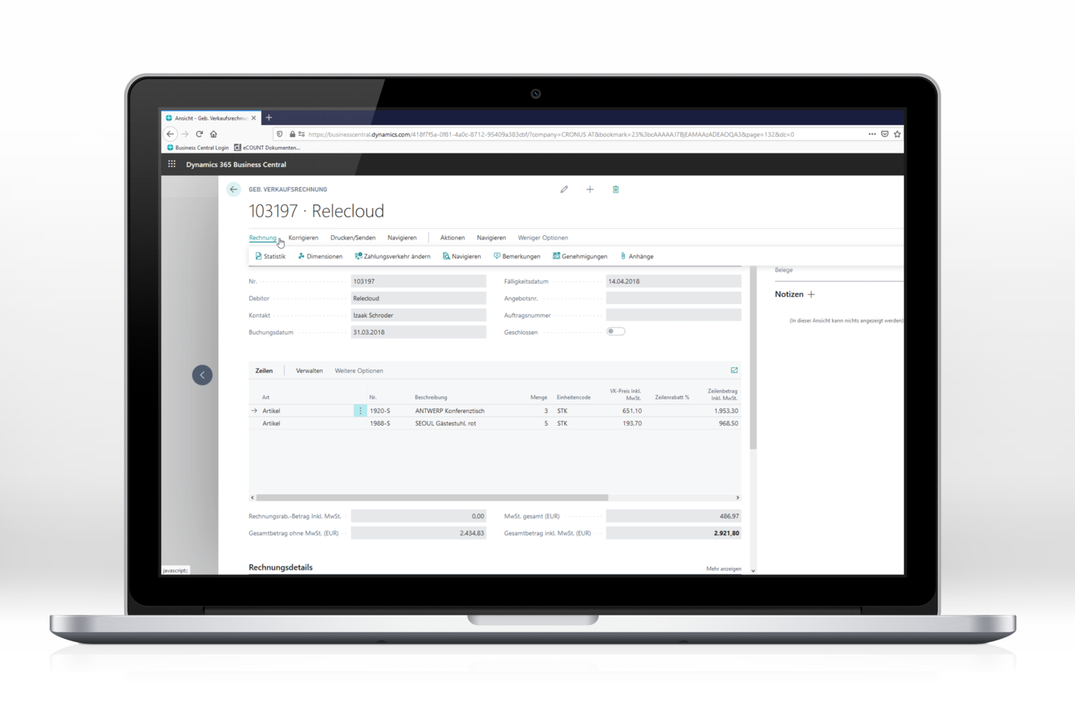This screenshot has width=1075, height=717.
Task: Close the Ansicht browser tab
Action: pos(254,118)
